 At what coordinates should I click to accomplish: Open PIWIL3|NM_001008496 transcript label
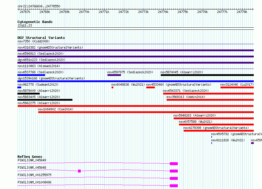pos(34,182)
